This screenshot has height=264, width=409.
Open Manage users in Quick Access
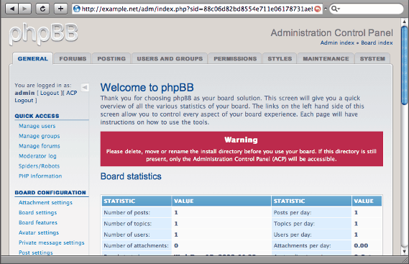(37, 126)
